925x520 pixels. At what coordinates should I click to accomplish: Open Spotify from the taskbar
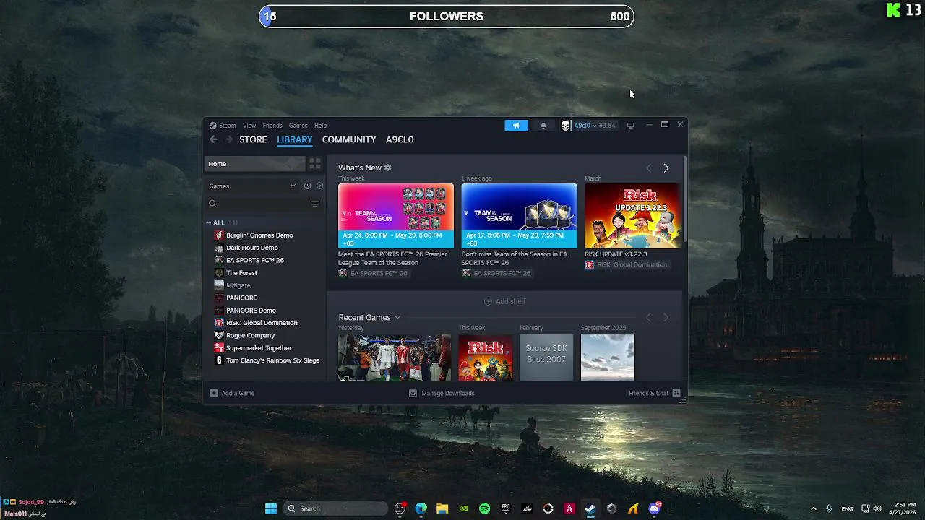click(484, 508)
